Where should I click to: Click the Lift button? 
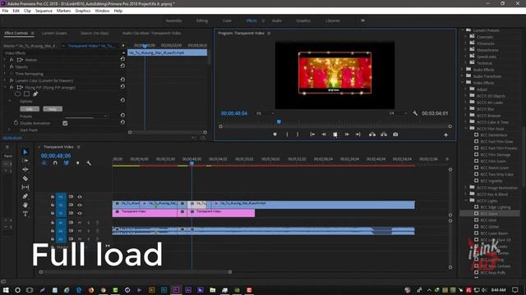pos(372,134)
